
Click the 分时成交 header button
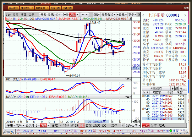[156, 88]
